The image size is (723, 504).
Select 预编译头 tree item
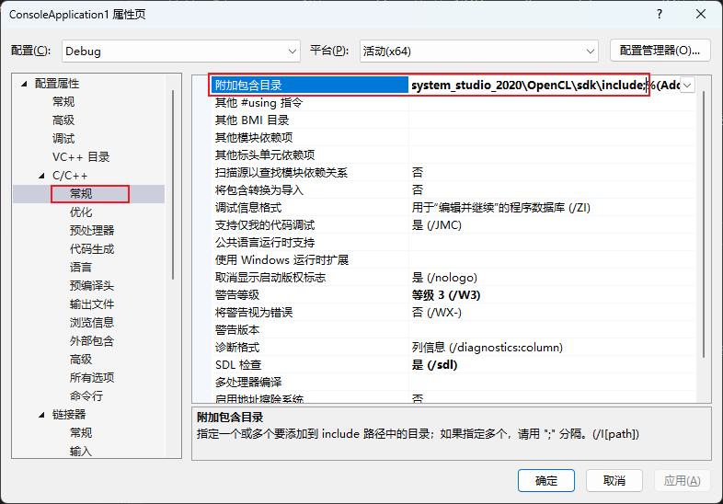(92, 286)
